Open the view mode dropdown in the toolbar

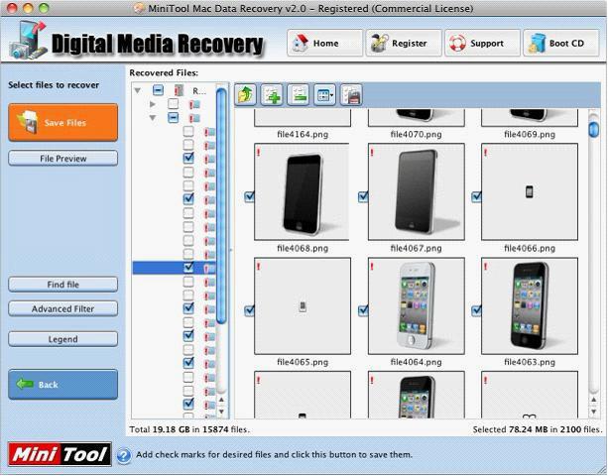[324, 94]
